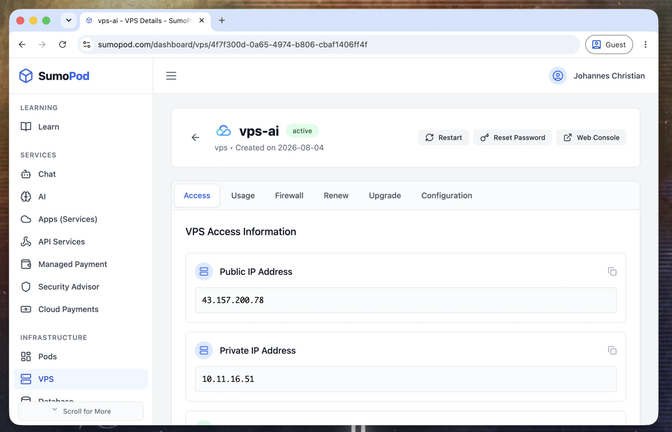Click the Reset Password button
This screenshot has height=432, width=672.
(x=512, y=138)
